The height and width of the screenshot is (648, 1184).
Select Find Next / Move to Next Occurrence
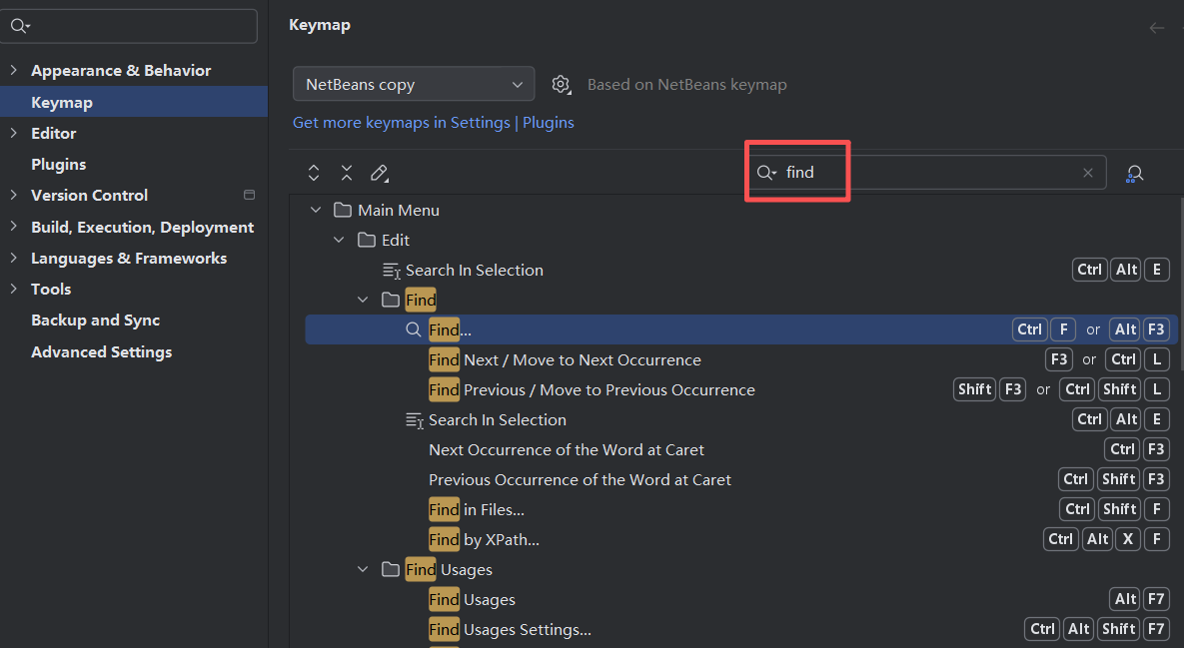click(565, 359)
